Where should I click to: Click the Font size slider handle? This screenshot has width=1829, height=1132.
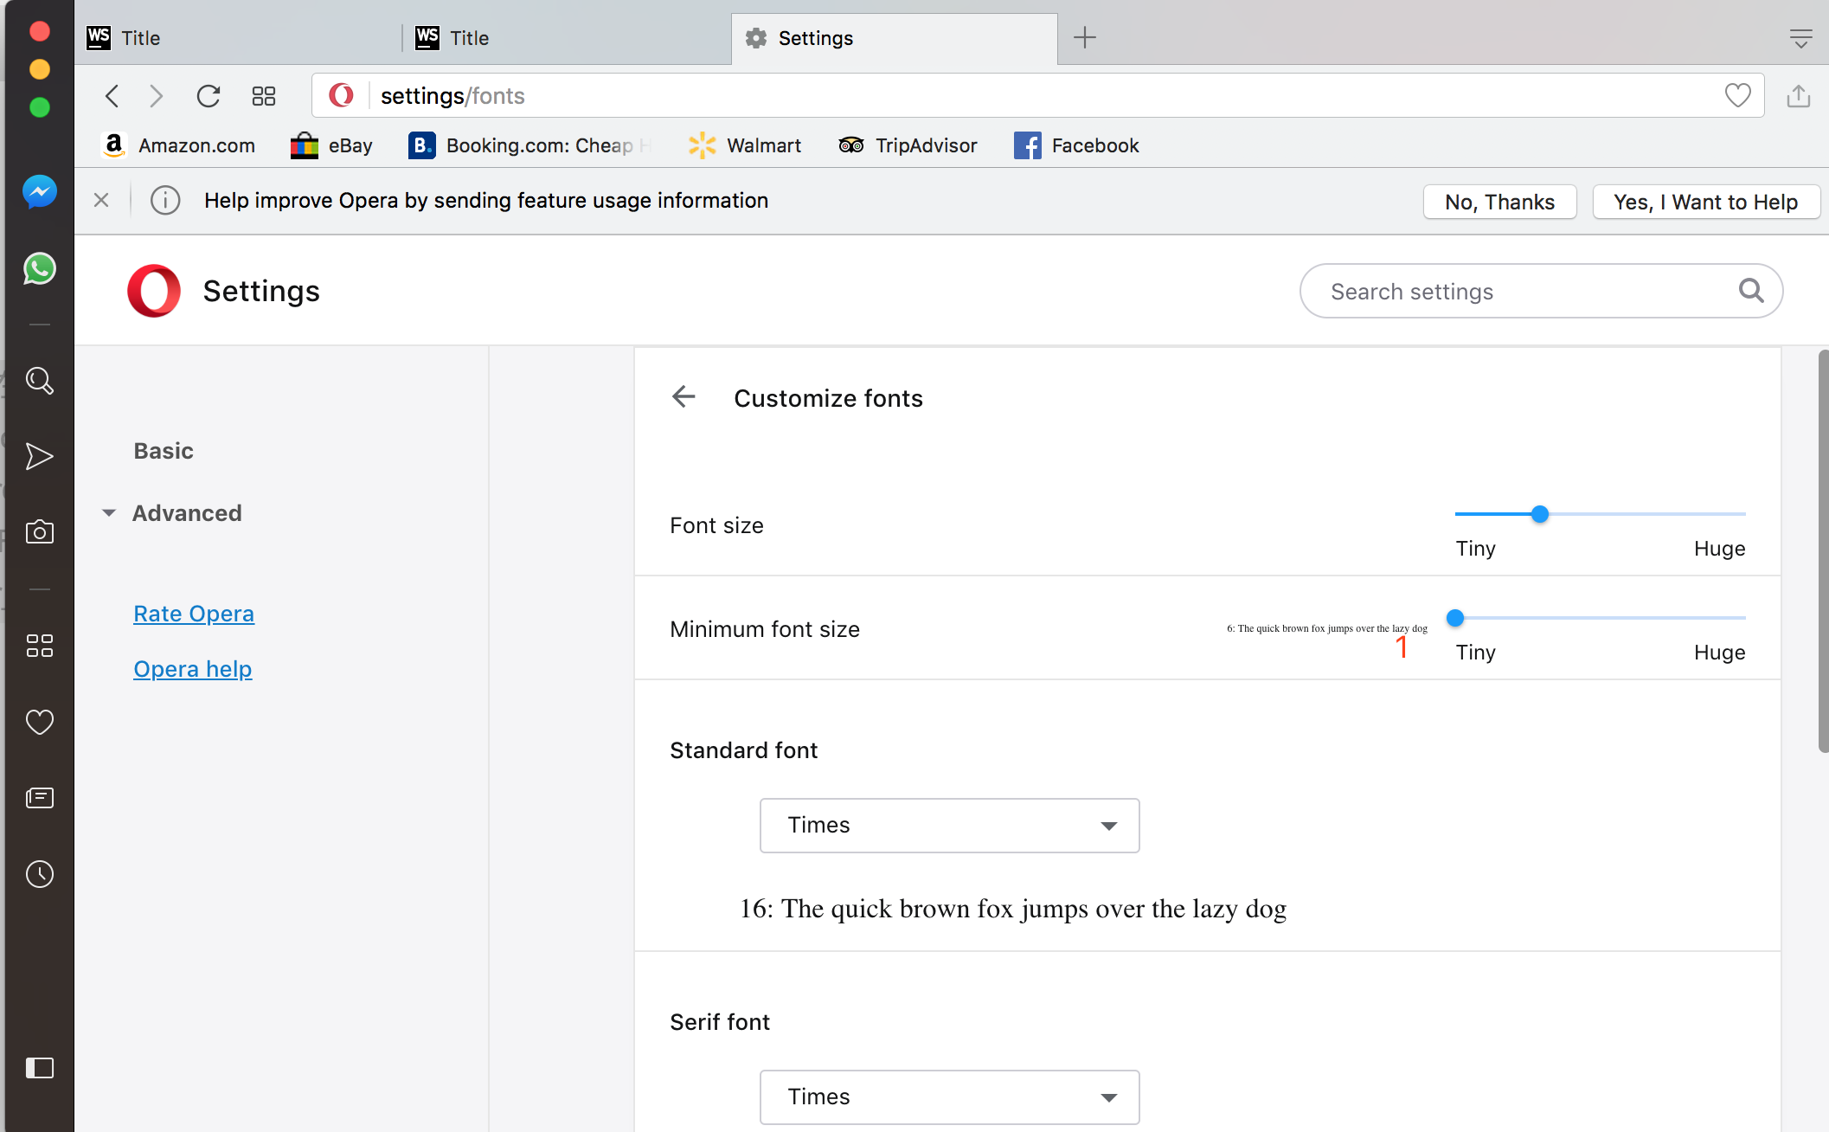tap(1540, 514)
